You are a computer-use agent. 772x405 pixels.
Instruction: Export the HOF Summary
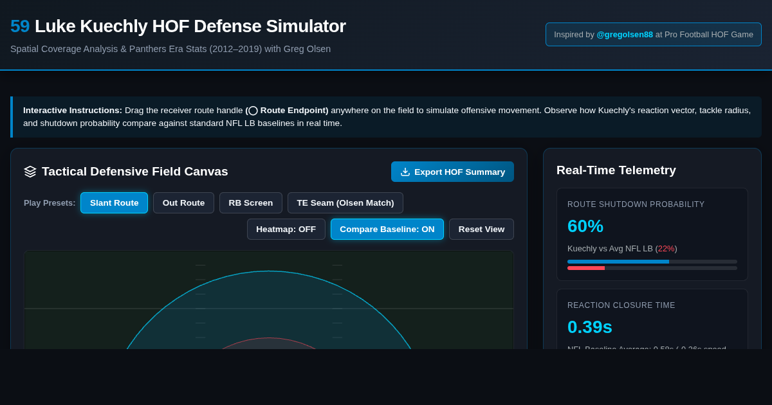(452, 172)
